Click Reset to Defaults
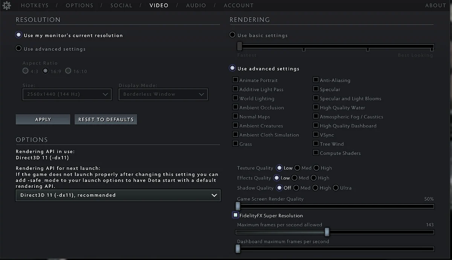Viewport: 452px width, 260px height. pos(106,119)
